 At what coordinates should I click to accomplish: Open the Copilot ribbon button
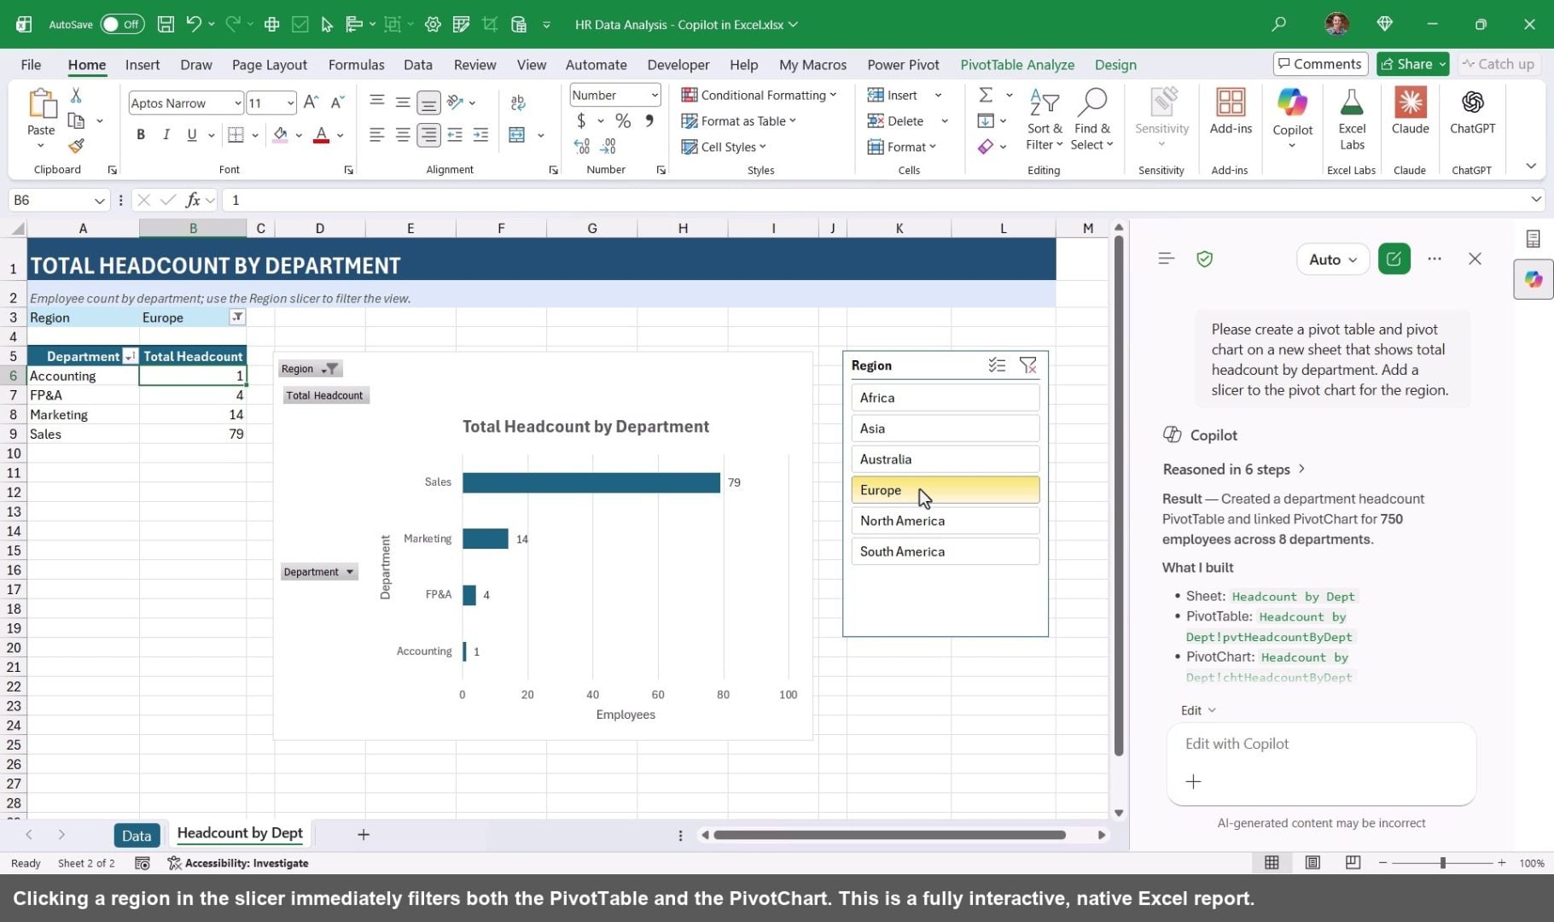1292,118
